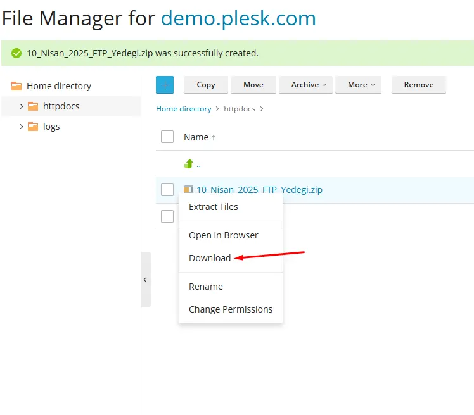The image size is (474, 415).
Task: Open the Archive dropdown
Action: click(305, 85)
